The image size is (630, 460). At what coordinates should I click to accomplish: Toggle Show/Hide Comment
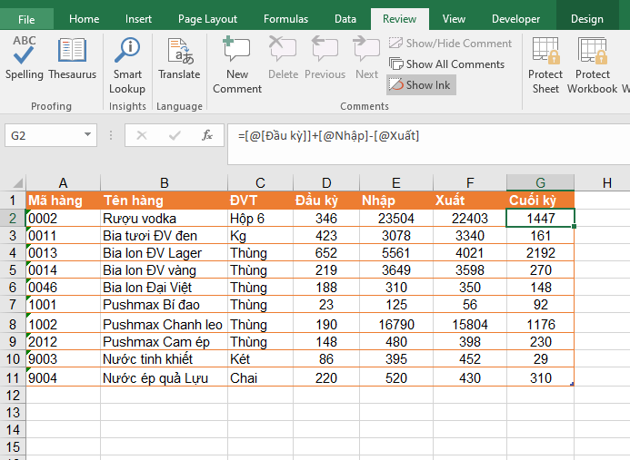450,43
